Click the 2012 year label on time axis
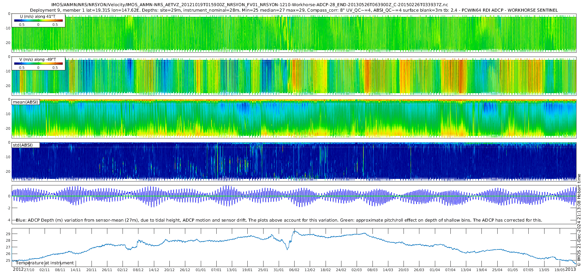 pos(18,270)
